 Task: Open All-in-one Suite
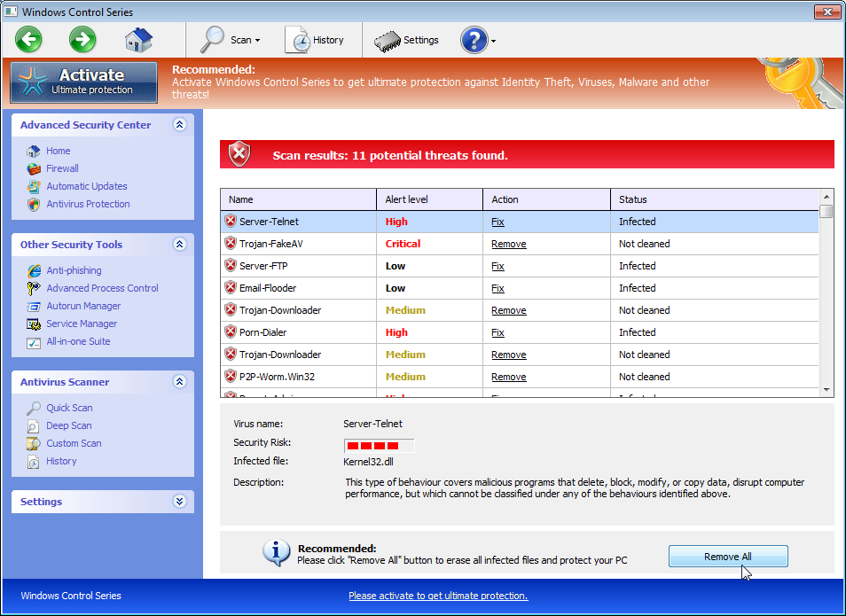pyautogui.click(x=78, y=342)
